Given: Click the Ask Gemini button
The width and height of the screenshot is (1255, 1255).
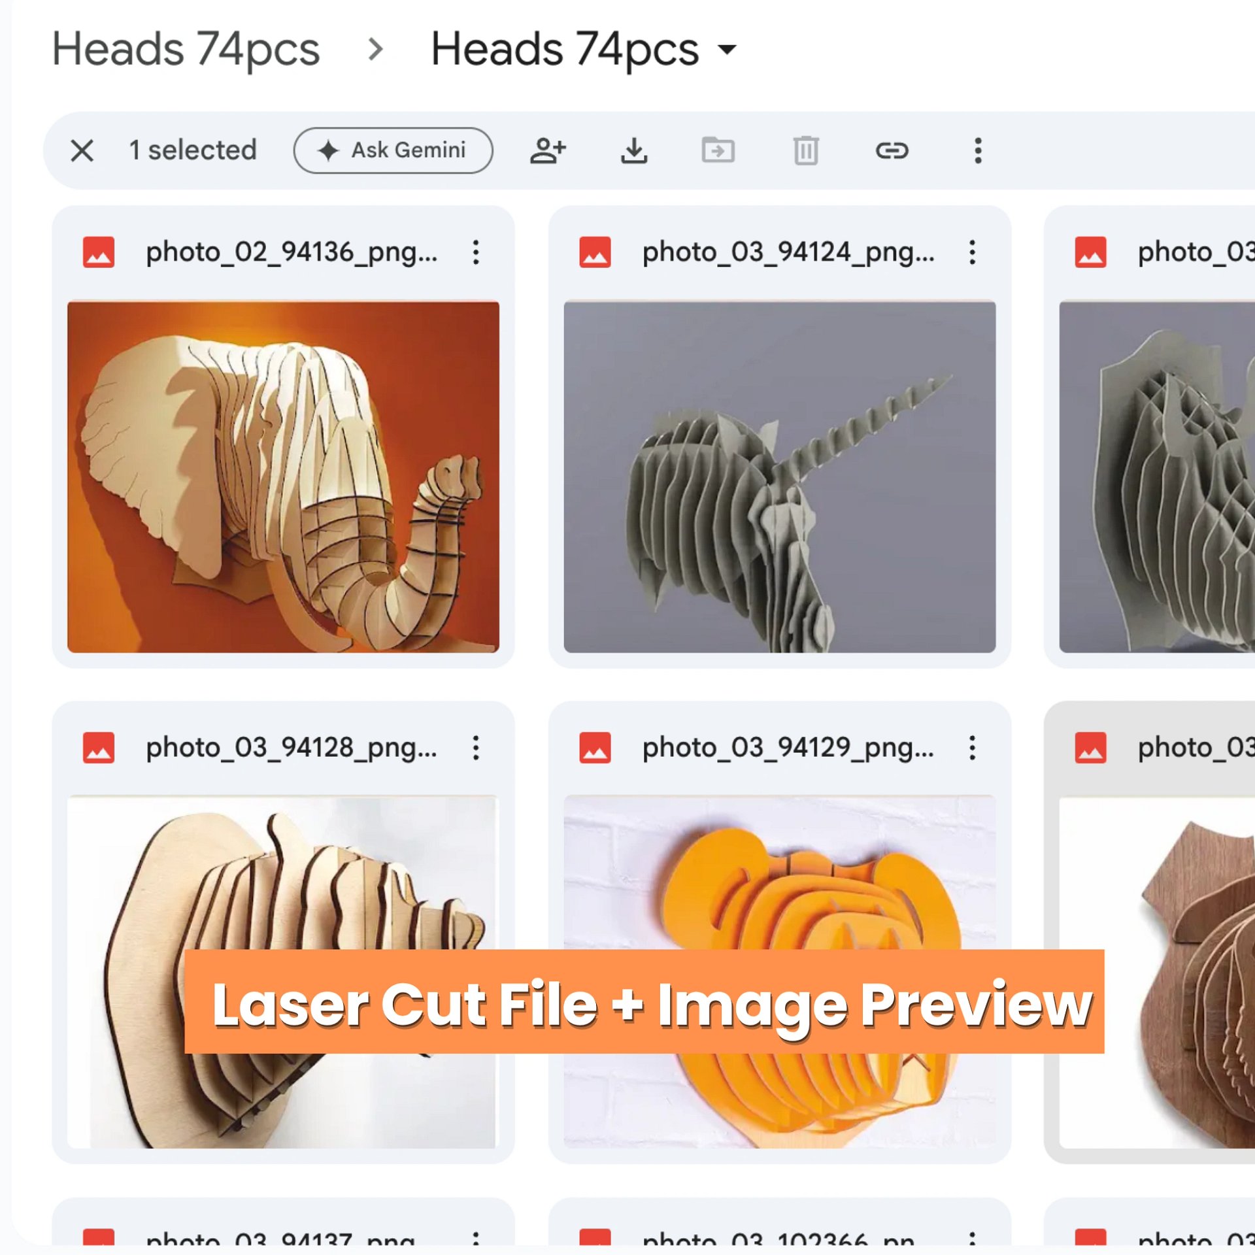Looking at the screenshot, I should click(x=393, y=150).
